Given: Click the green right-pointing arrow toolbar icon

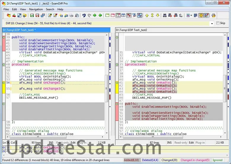Looking at the screenshot, I should pos(95,15).
